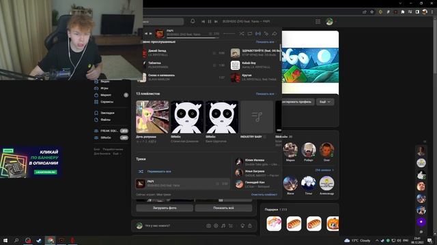Open friend Александр's avatar
The width and height of the screenshot is (437, 245).
(x=326, y=183)
